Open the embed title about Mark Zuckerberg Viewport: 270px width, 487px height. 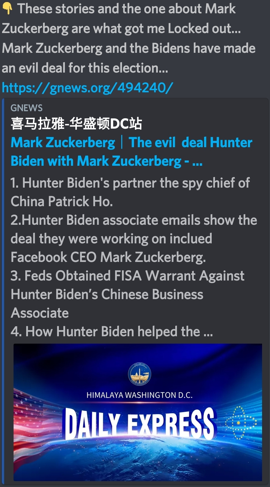(x=132, y=152)
